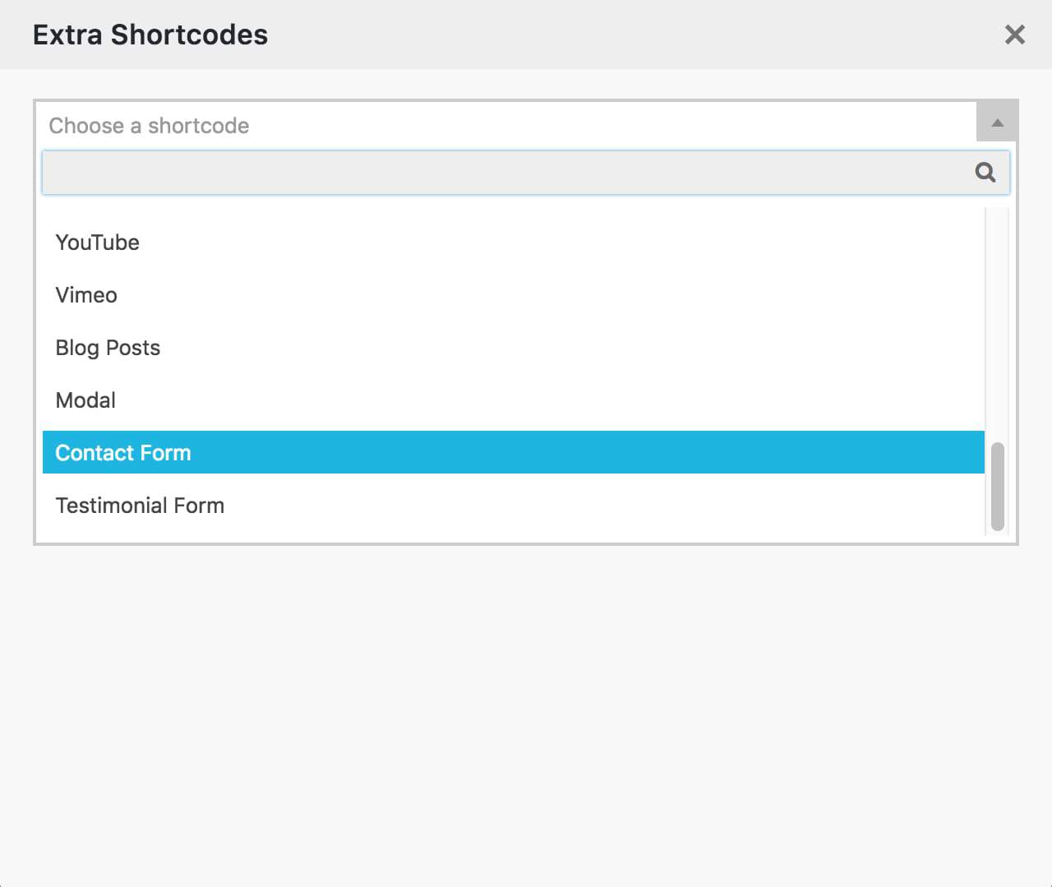Screen dimensions: 1052x887
Task: Click the 'Choose a shortcode' placeholder text
Action: (149, 126)
